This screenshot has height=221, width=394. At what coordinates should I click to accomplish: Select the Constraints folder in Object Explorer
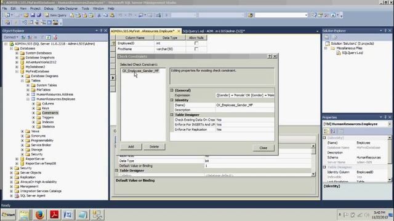click(50, 113)
